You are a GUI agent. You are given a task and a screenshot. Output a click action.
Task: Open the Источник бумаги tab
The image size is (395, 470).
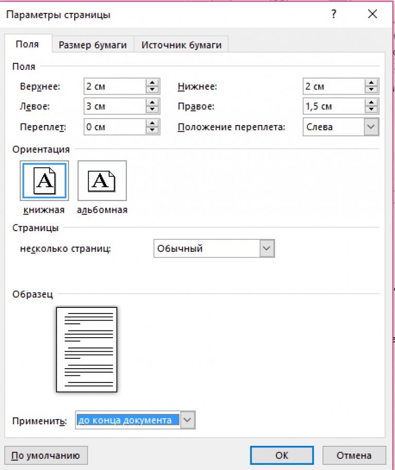pos(181,45)
